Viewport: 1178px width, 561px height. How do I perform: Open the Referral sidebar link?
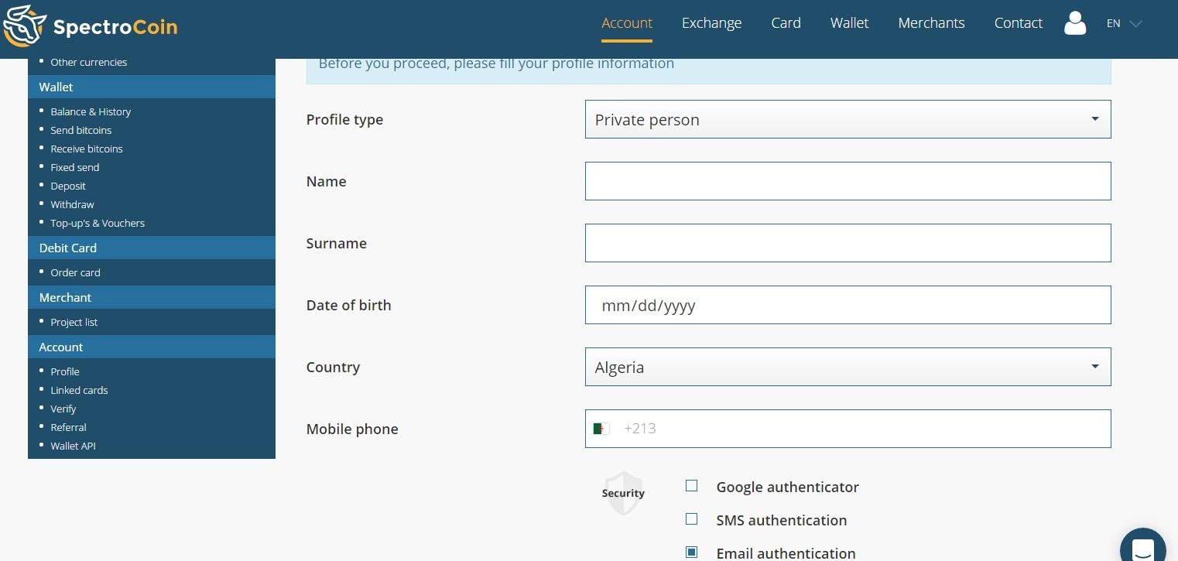point(68,427)
